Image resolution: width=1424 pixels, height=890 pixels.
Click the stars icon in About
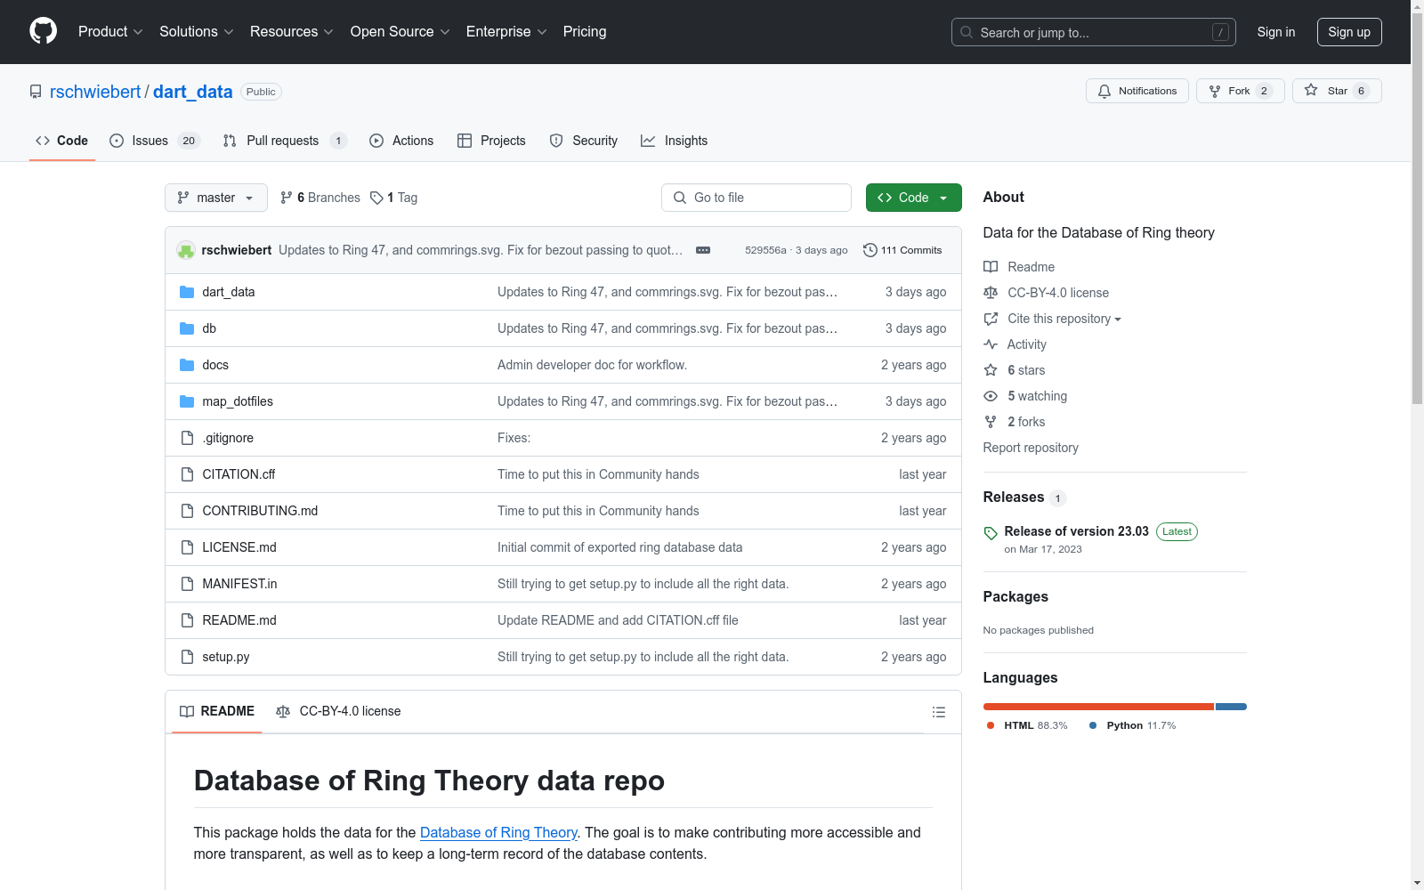coord(991,370)
